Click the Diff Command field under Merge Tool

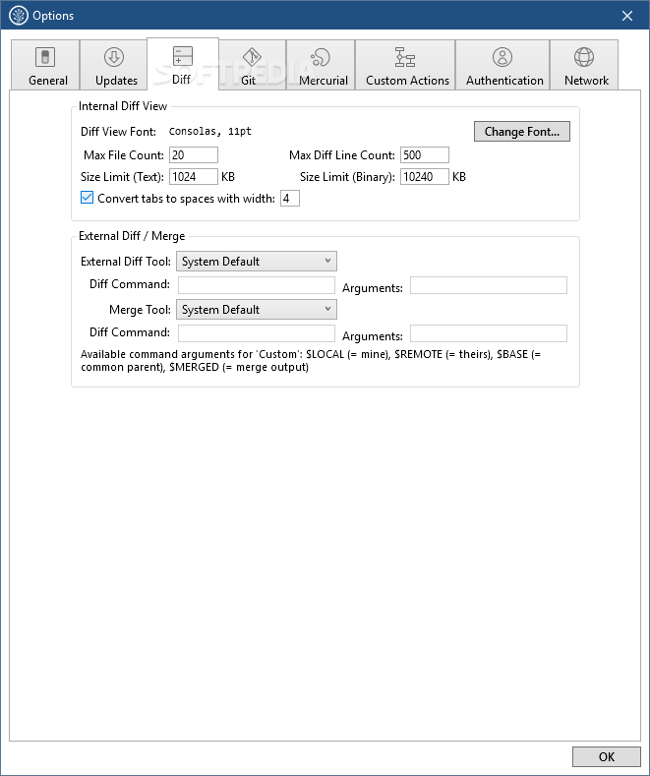pyautogui.click(x=257, y=333)
